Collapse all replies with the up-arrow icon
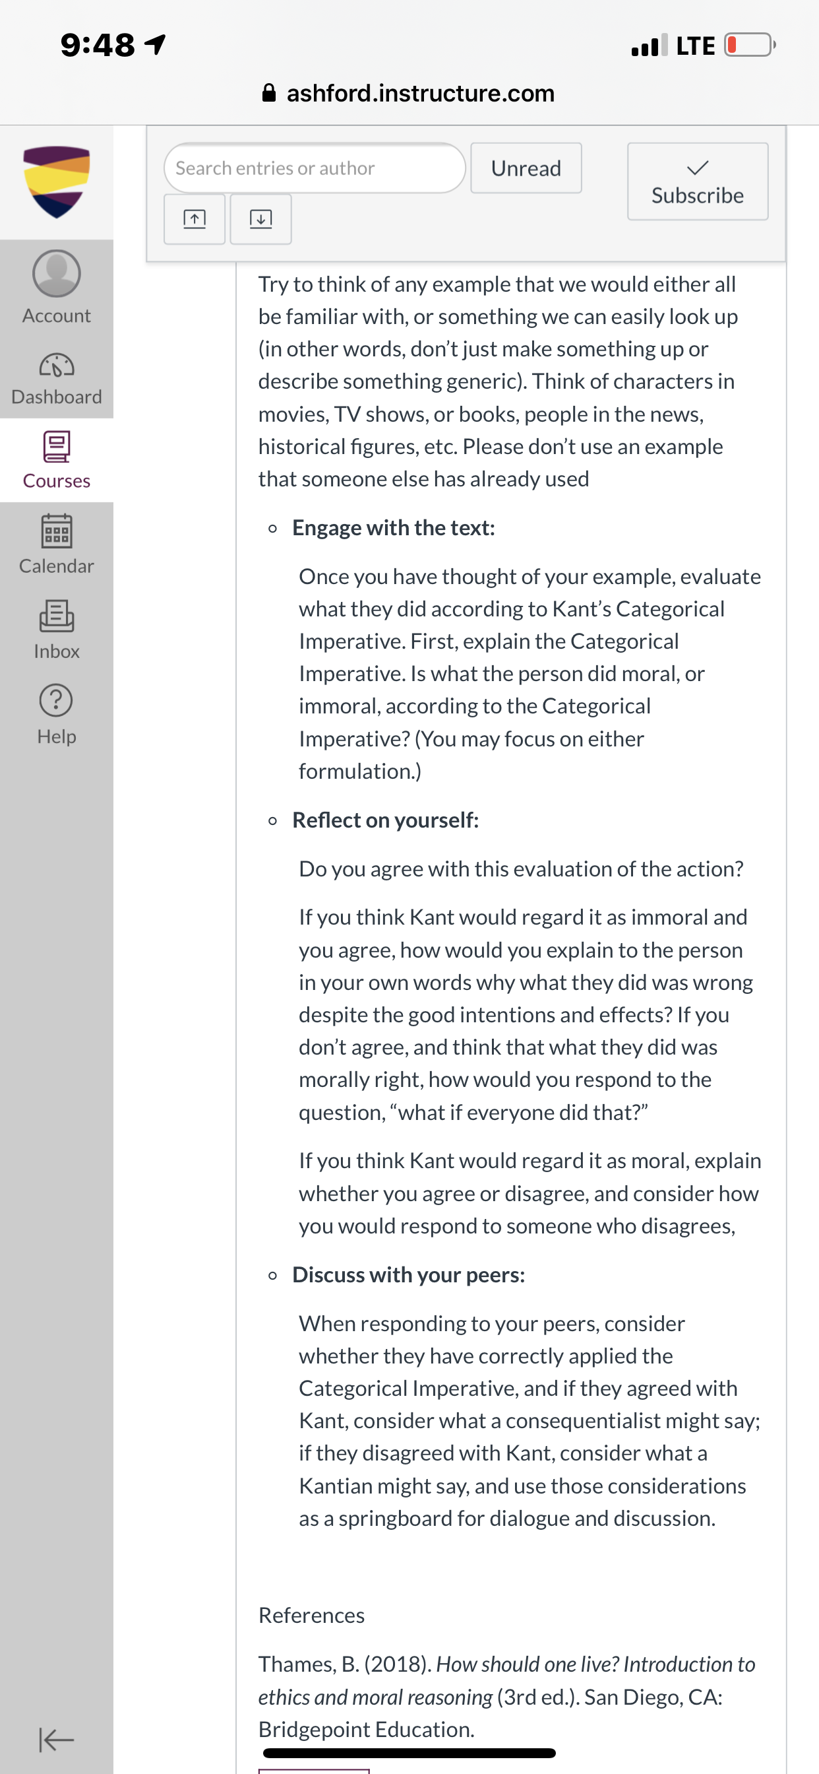 click(195, 219)
